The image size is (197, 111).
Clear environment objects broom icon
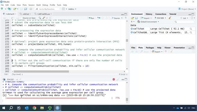point(170,18)
